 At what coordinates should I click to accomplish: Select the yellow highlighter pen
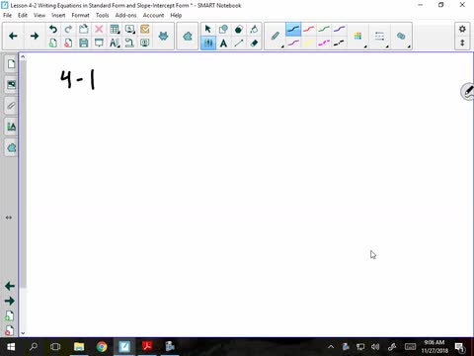(x=309, y=43)
